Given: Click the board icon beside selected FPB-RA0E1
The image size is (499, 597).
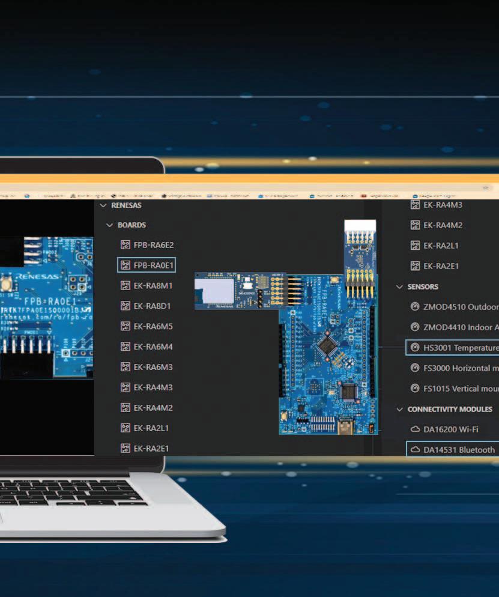Looking at the screenshot, I should pyautogui.click(x=126, y=265).
